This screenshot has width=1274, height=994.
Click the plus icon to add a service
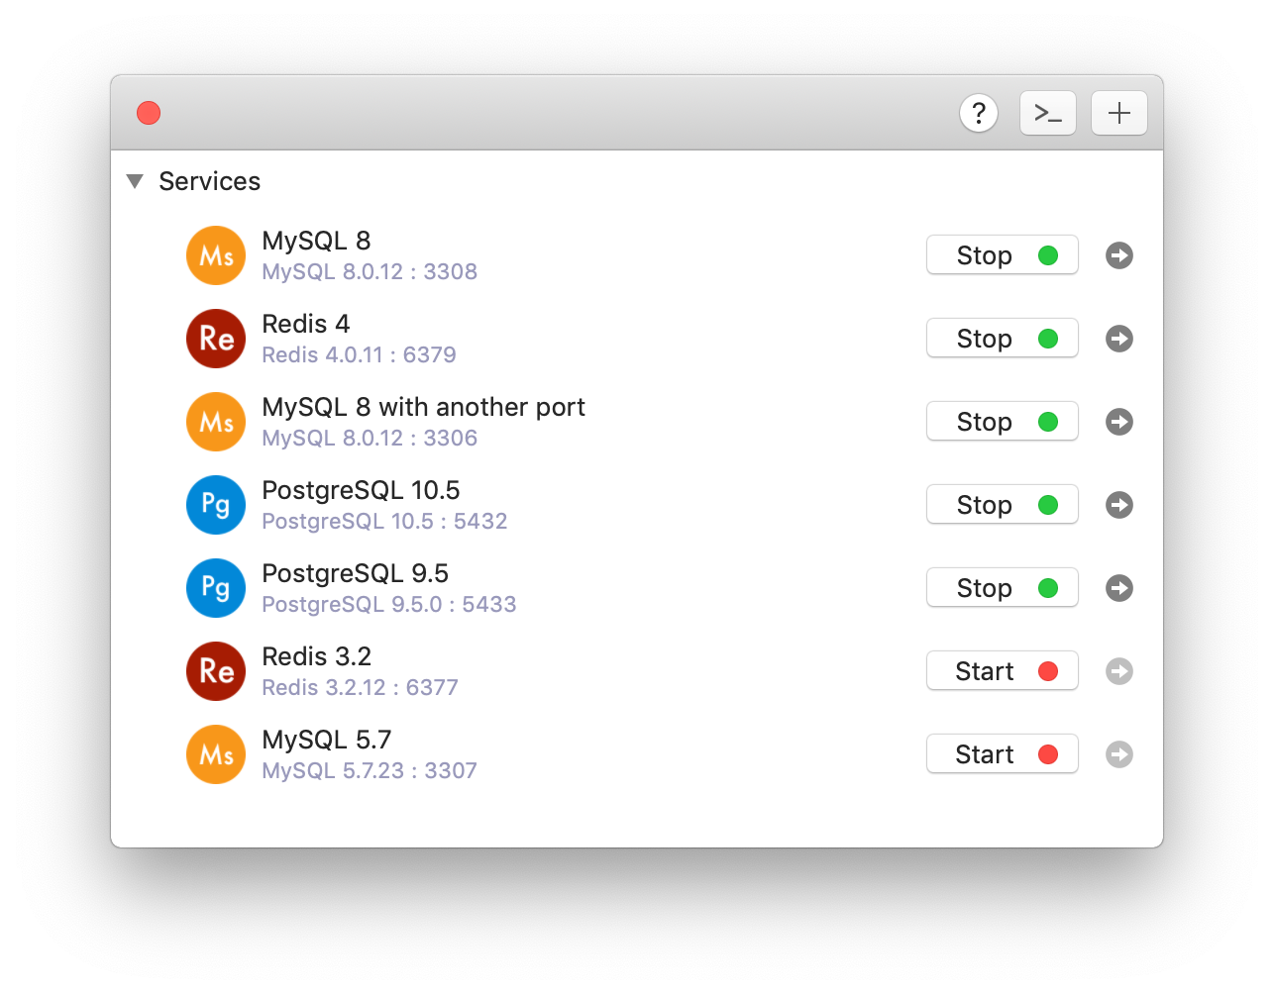pos(1118,113)
